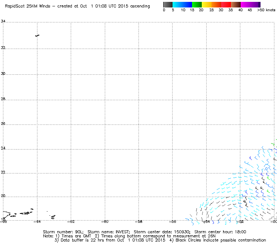Click the "Storm number: 90L;" text
277x243 pixels.
pos(63,232)
